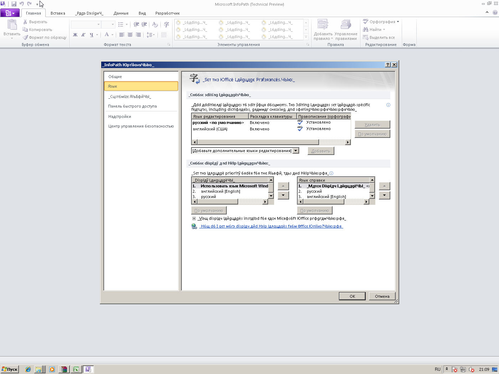This screenshot has height=374, width=499.
Task: Move display language up with arrow button
Action: pyautogui.click(x=283, y=186)
